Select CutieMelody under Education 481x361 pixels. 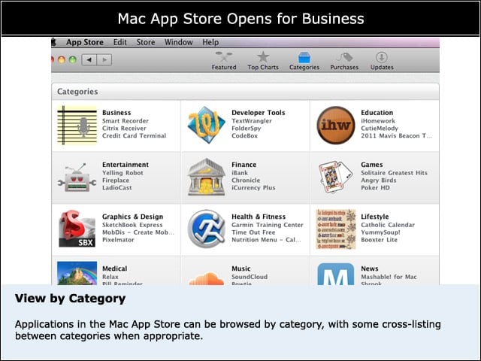[x=380, y=129]
